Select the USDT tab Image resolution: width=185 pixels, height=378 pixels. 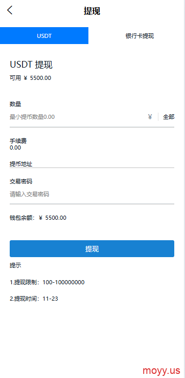(x=44, y=36)
